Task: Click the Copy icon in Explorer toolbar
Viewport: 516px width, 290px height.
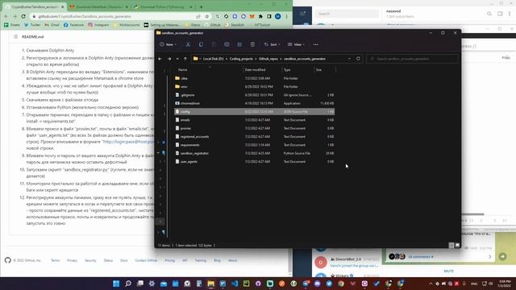Action: click(201, 44)
